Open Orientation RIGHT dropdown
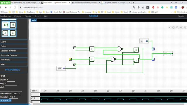This screenshot has width=187, height=105. tap(13, 97)
